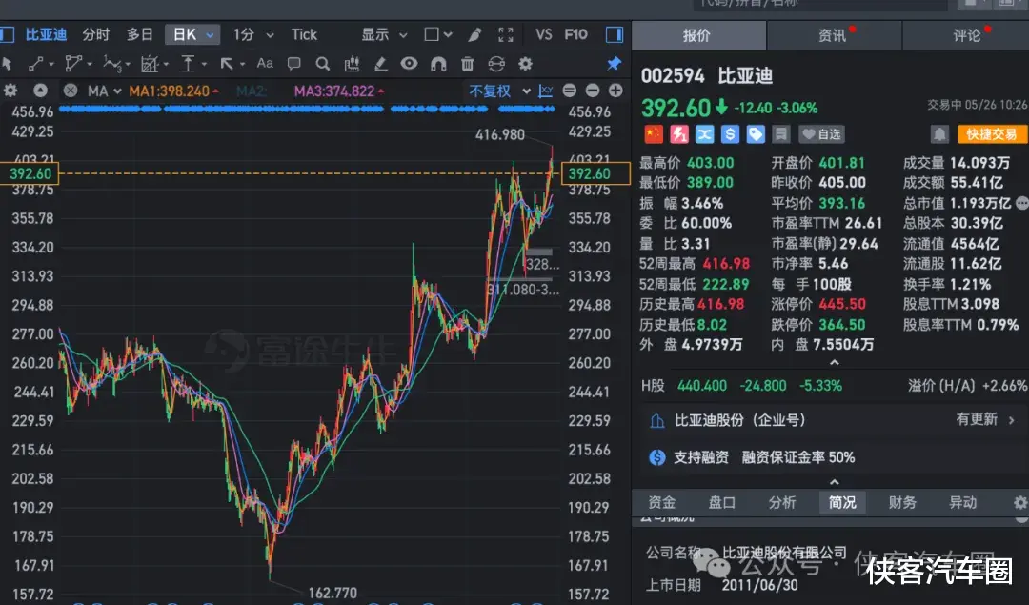1029x605 pixels.
Task: Switch to the 资讯 news tab
Action: tap(834, 35)
